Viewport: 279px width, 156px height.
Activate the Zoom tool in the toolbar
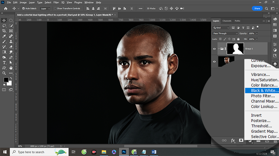pos(4,73)
